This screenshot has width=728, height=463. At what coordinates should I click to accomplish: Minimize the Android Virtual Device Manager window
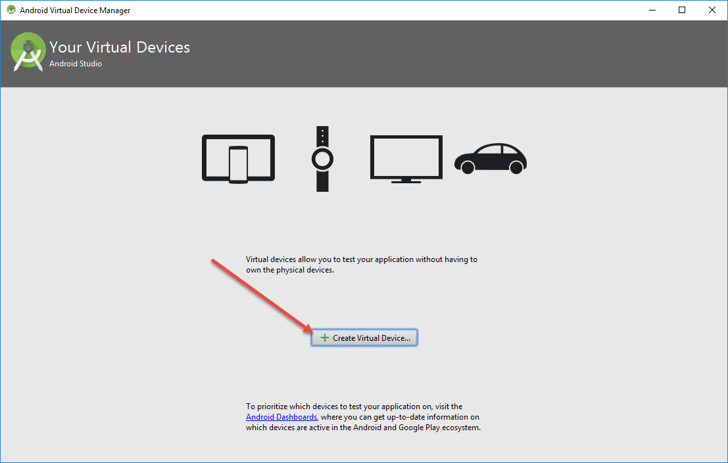click(x=652, y=10)
